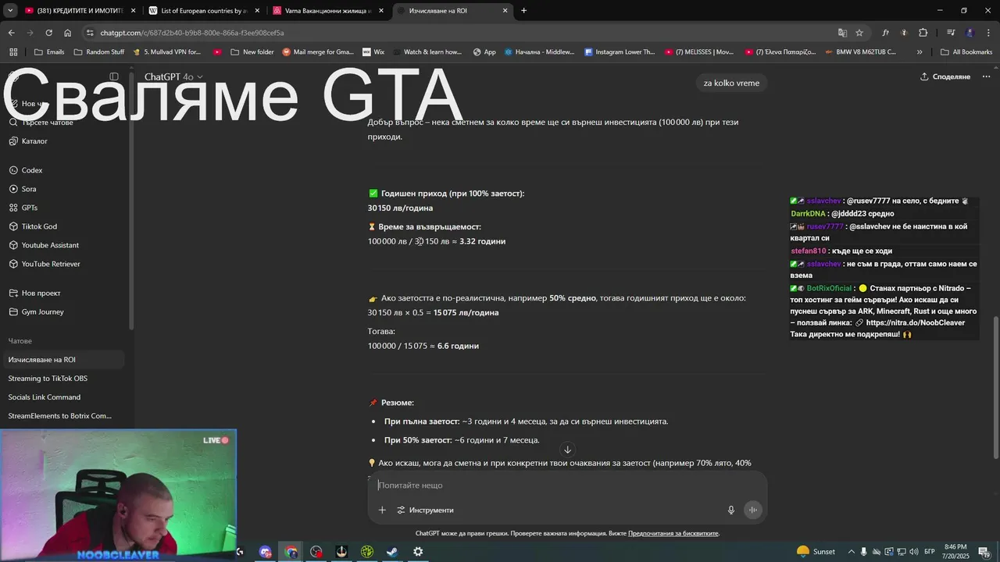Open the 5. Mullvad VPN bookmark

pos(166,52)
